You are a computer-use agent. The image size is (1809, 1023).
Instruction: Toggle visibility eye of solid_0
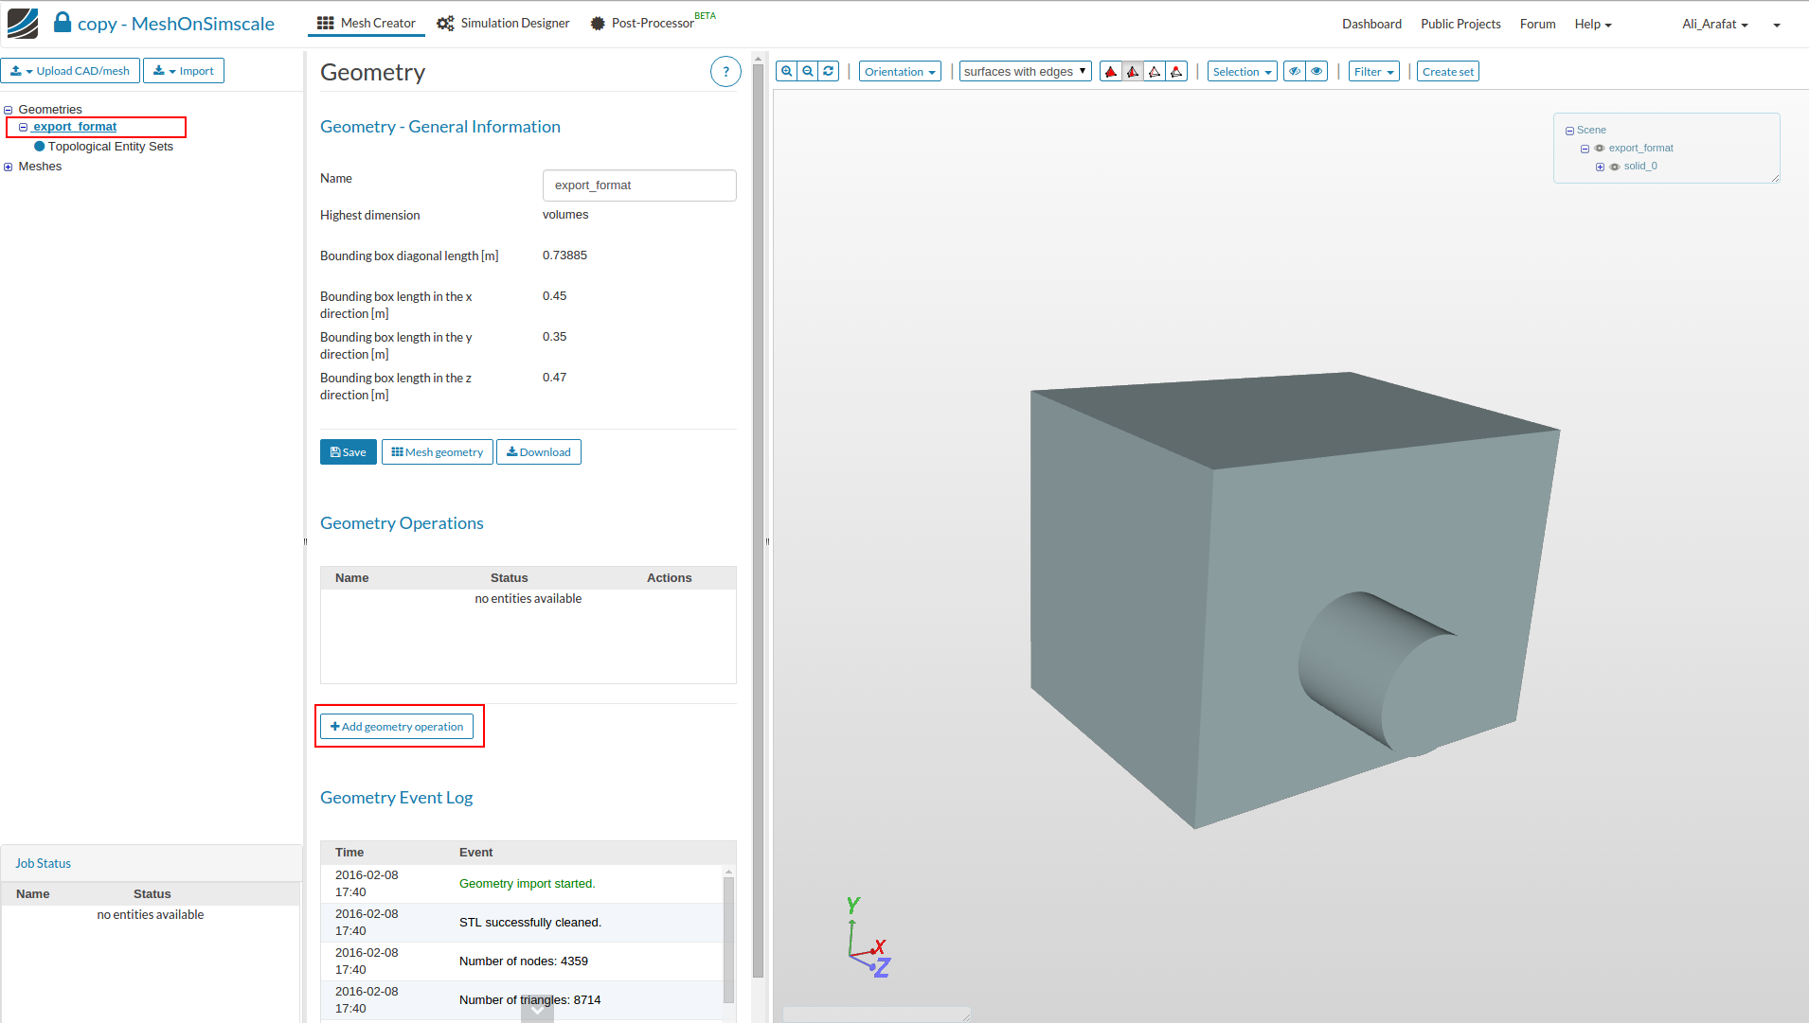1615,167
